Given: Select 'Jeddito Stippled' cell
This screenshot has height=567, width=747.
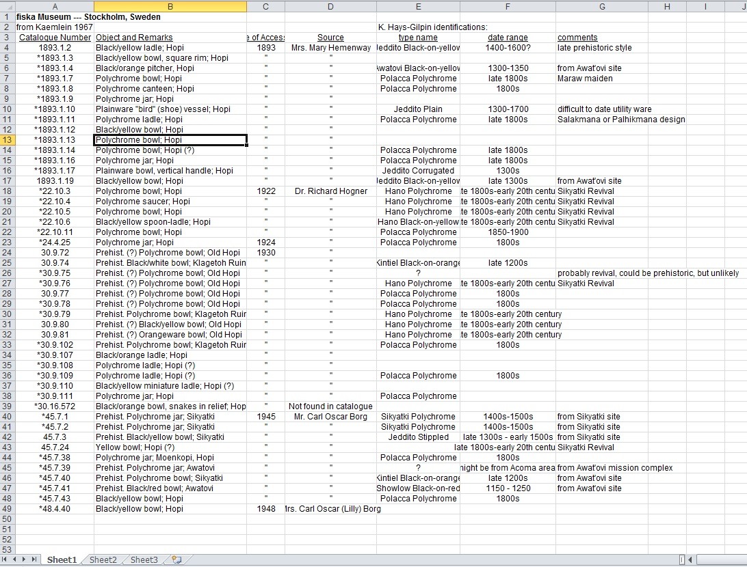Looking at the screenshot, I should tap(418, 437).
